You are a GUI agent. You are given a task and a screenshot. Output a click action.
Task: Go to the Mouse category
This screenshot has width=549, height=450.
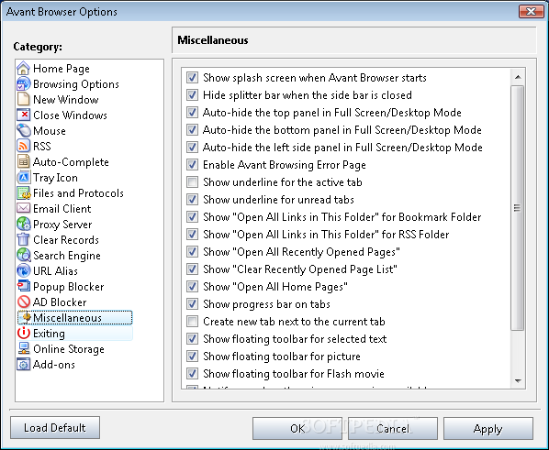tap(50, 130)
